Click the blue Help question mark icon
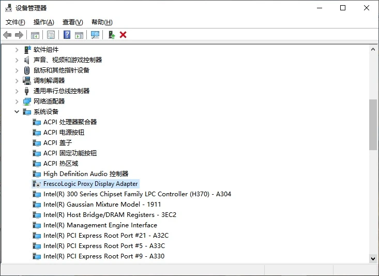The height and width of the screenshot is (276, 379). (67, 35)
